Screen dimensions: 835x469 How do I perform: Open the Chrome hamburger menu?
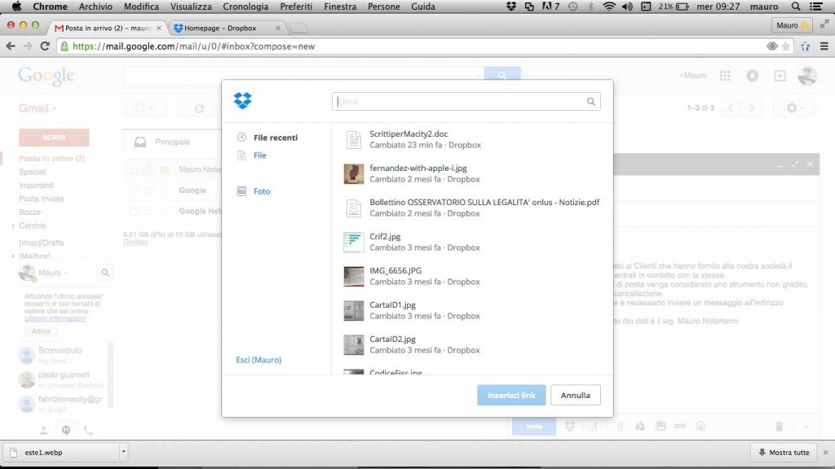pos(824,46)
